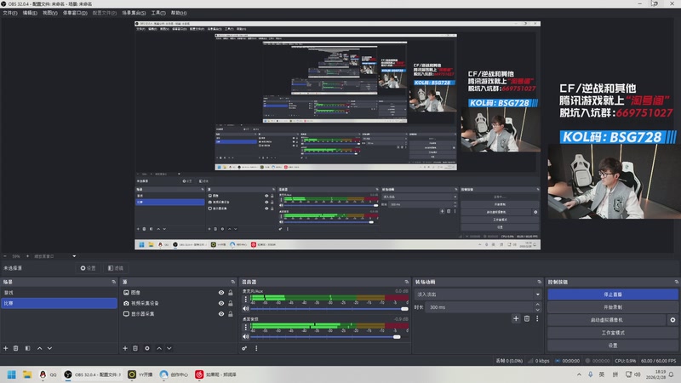681x383 pixels.
Task: Zoom in preview with plus icon
Action: pos(27,256)
